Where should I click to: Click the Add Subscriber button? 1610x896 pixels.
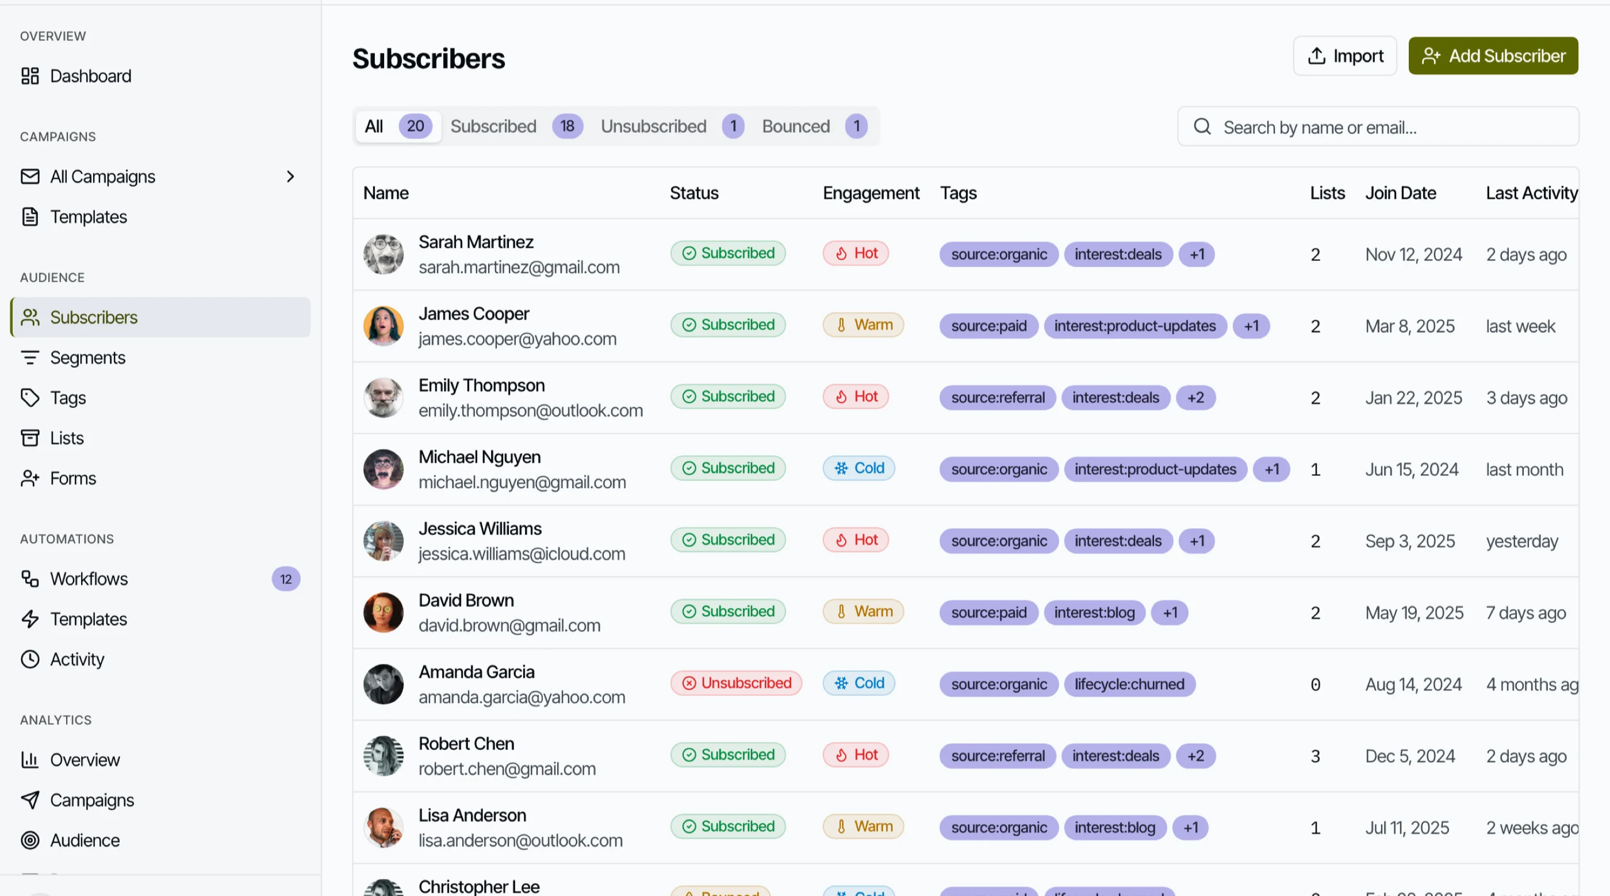(1493, 56)
